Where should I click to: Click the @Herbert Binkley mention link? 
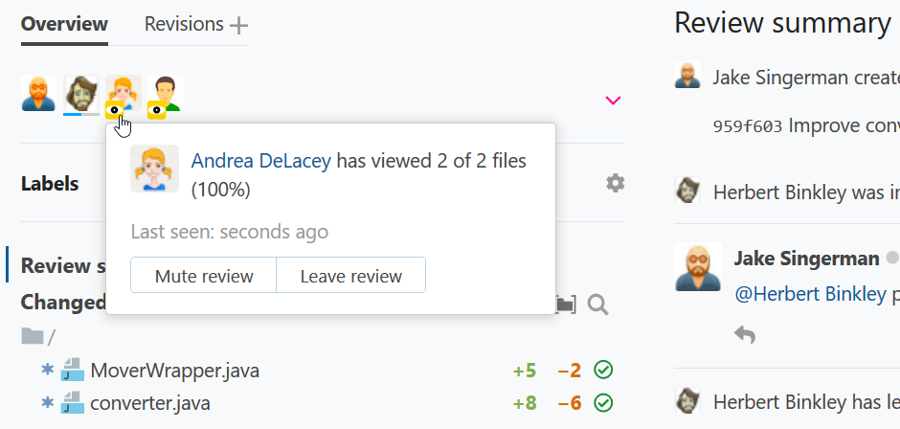810,294
